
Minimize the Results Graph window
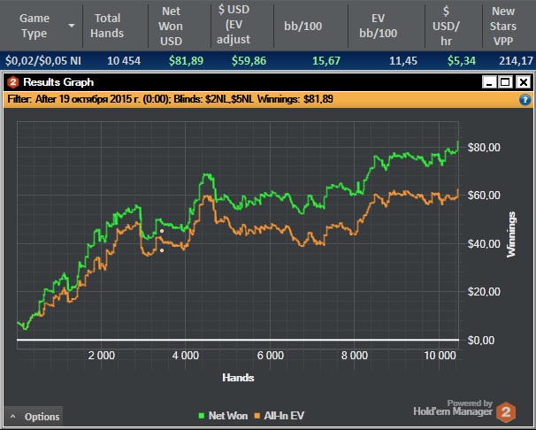pyautogui.click(x=489, y=82)
